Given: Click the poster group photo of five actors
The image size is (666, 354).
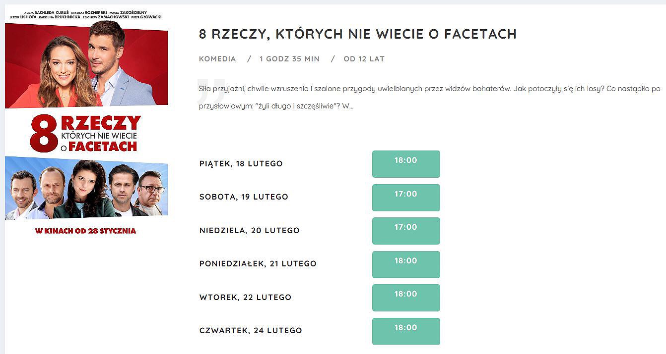Looking at the screenshot, I should tap(86, 188).
